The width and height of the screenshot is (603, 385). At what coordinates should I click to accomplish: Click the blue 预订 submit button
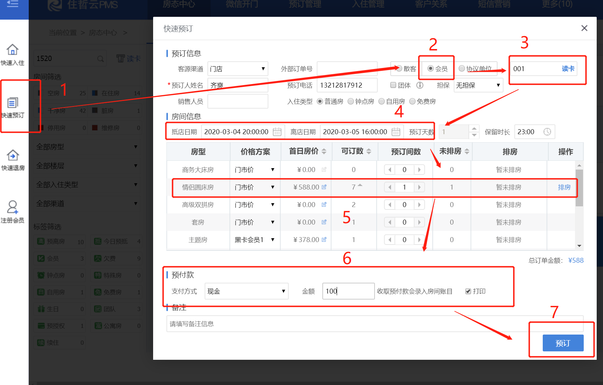563,343
